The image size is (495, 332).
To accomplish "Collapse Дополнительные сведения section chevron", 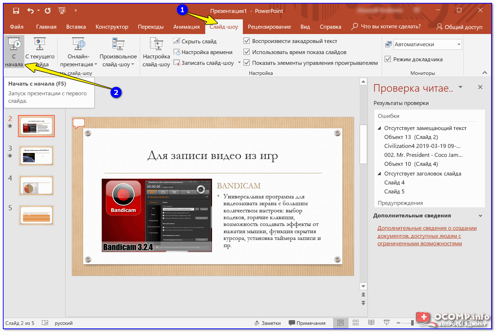I will (x=480, y=216).
